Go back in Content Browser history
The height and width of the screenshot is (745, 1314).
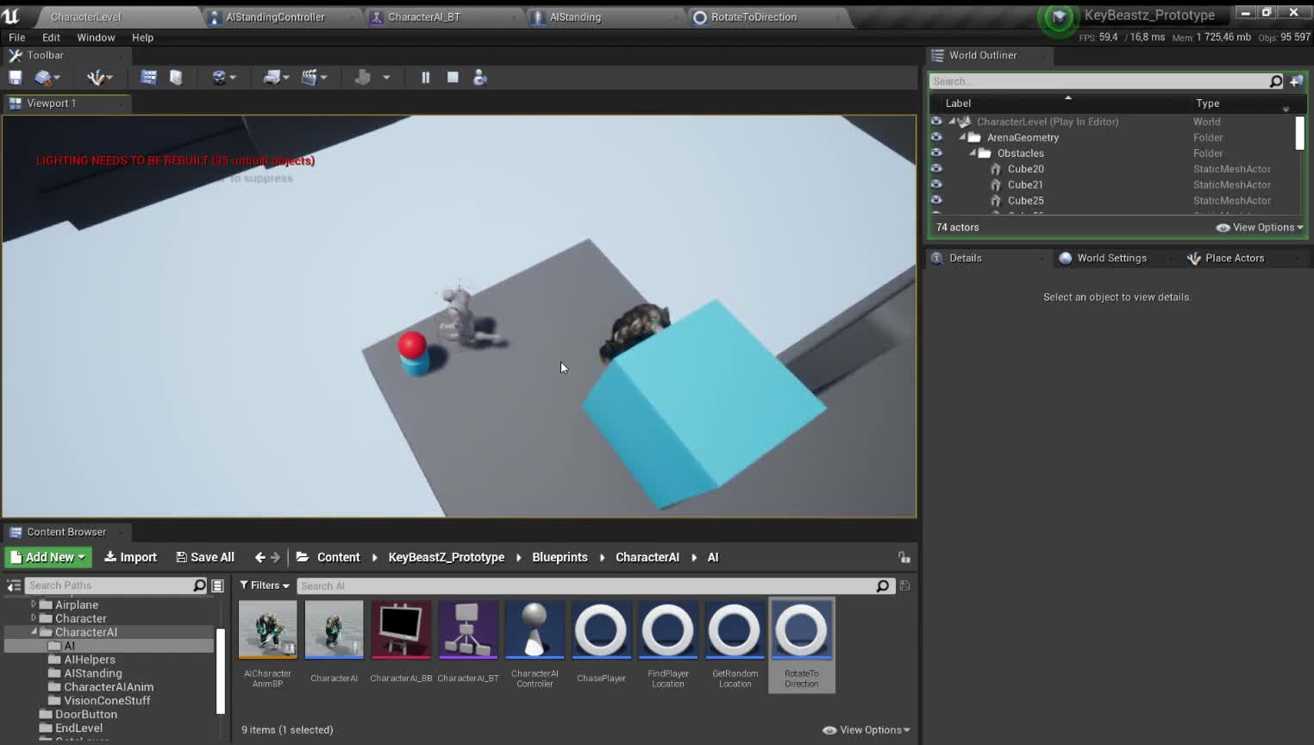[260, 557]
